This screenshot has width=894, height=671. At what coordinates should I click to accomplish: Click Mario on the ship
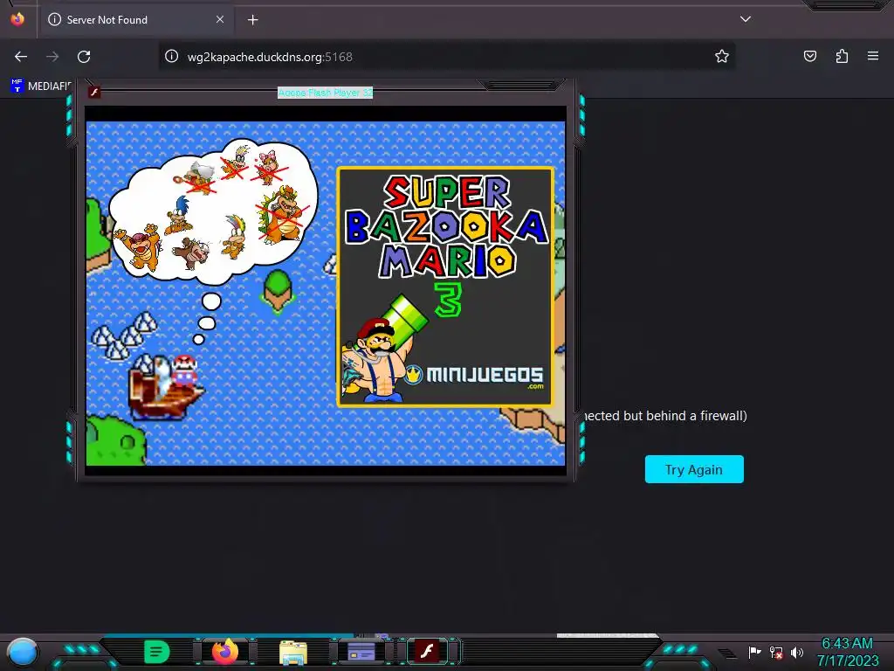tap(185, 370)
